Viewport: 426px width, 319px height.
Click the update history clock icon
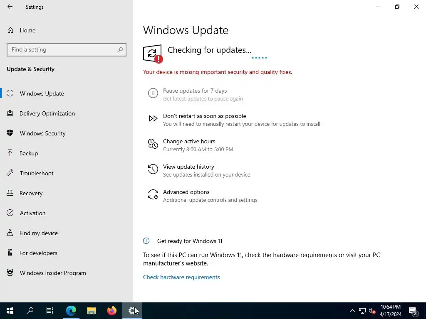[x=153, y=169]
